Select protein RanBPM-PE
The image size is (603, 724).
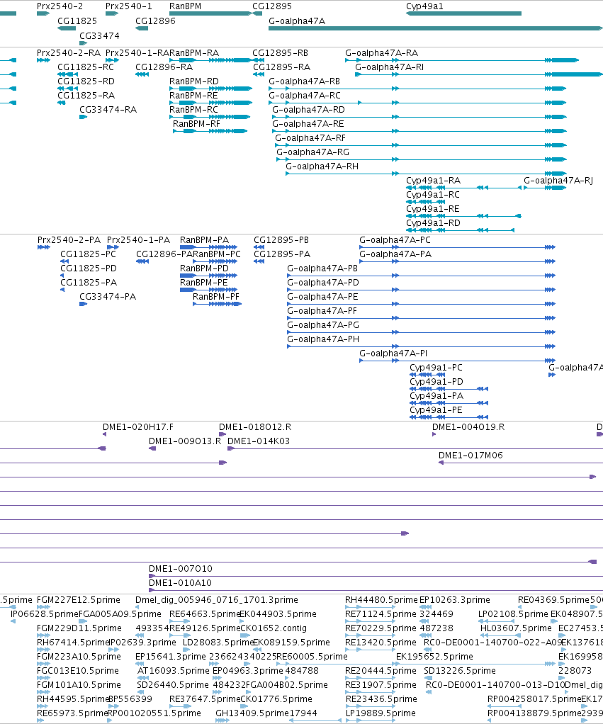point(203,283)
